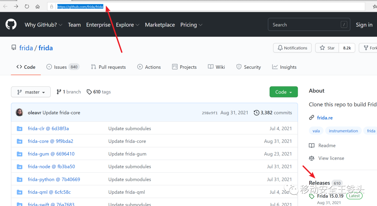377x206 pixels.
Task: Open the Frida 15.0.19 latest release
Action: [x=330, y=196]
